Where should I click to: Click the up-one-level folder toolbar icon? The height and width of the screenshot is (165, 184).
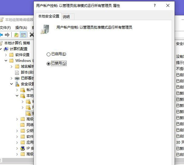click(16, 35)
